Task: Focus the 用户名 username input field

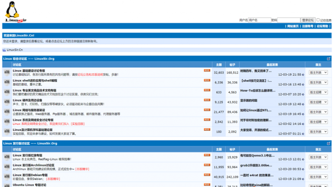Action: 259,20
